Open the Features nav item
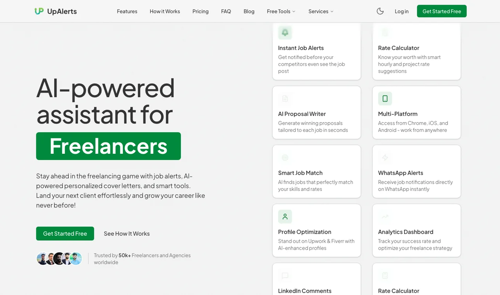The image size is (500, 295). tap(127, 11)
